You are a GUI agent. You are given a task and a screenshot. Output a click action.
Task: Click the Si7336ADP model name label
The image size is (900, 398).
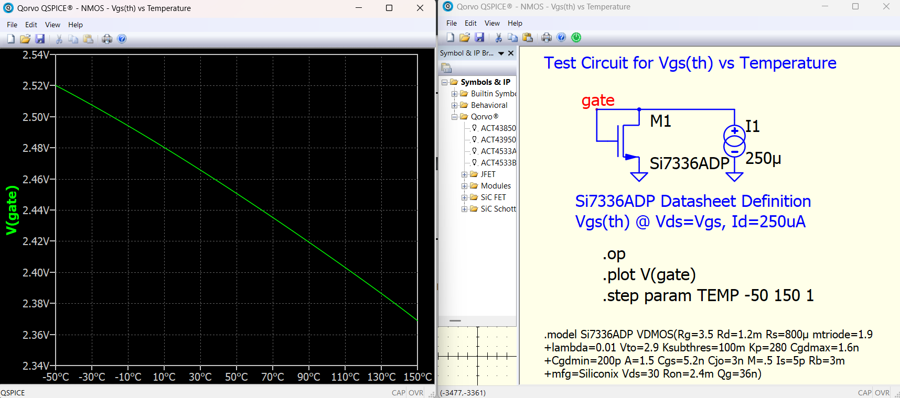[690, 163]
